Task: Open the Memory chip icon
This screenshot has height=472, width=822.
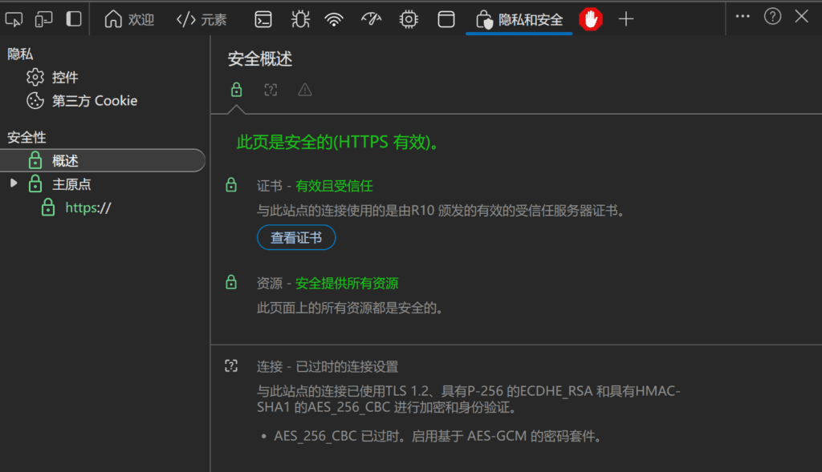Action: (409, 18)
